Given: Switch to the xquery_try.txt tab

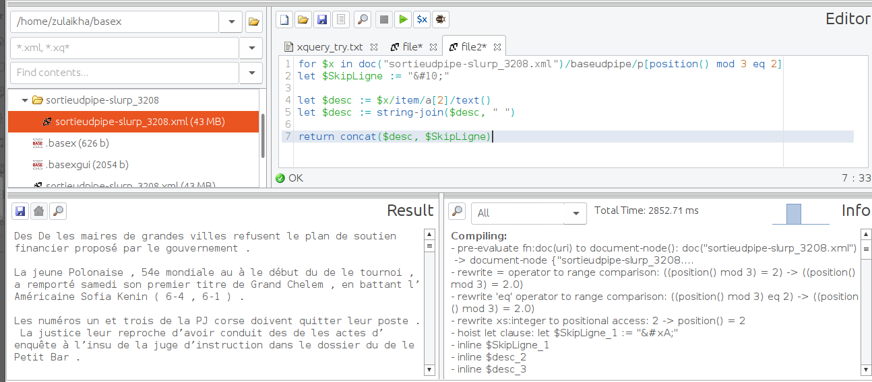Looking at the screenshot, I should coord(330,47).
